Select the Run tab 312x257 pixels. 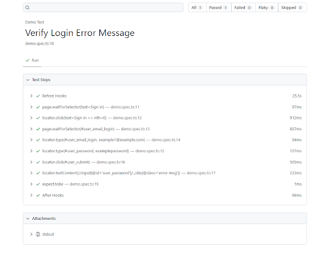(x=32, y=60)
